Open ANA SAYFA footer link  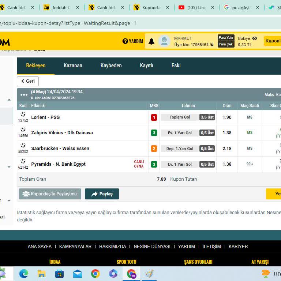[40, 247]
